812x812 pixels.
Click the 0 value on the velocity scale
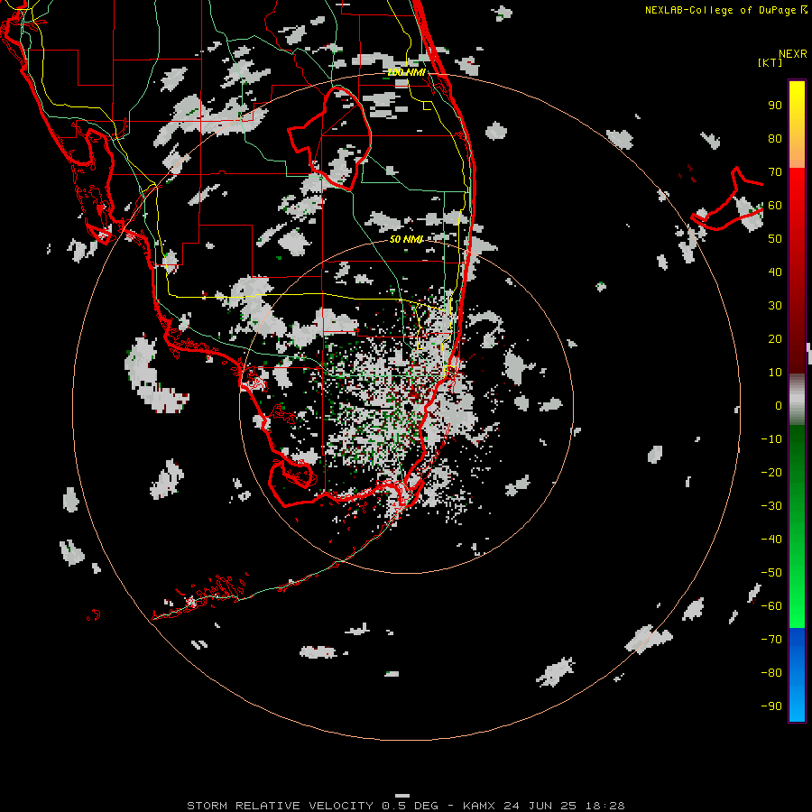pos(779,405)
